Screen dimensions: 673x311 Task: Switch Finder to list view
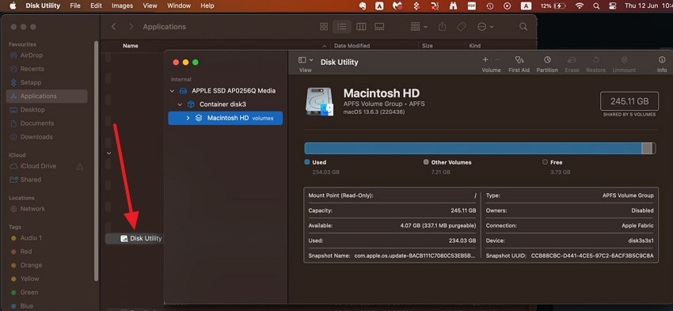[342, 27]
